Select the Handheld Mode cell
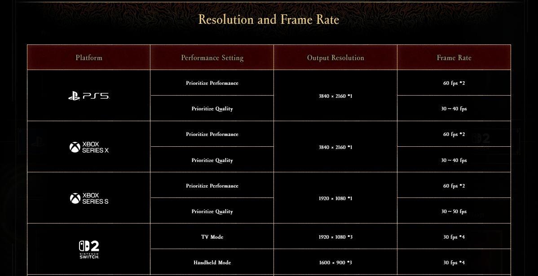This screenshot has width=538, height=276. click(x=212, y=262)
